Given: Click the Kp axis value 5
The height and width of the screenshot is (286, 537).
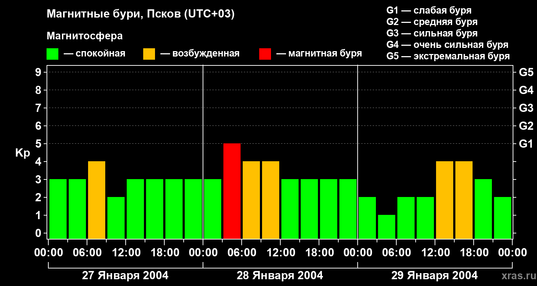Looking at the screenshot, I should coord(39,144).
